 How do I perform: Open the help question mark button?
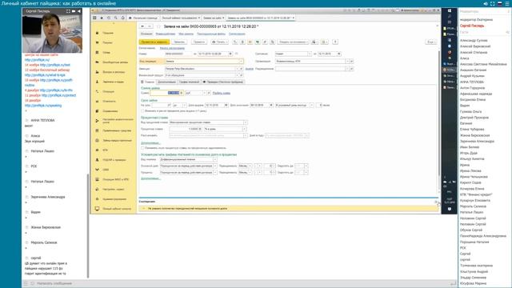335,42
